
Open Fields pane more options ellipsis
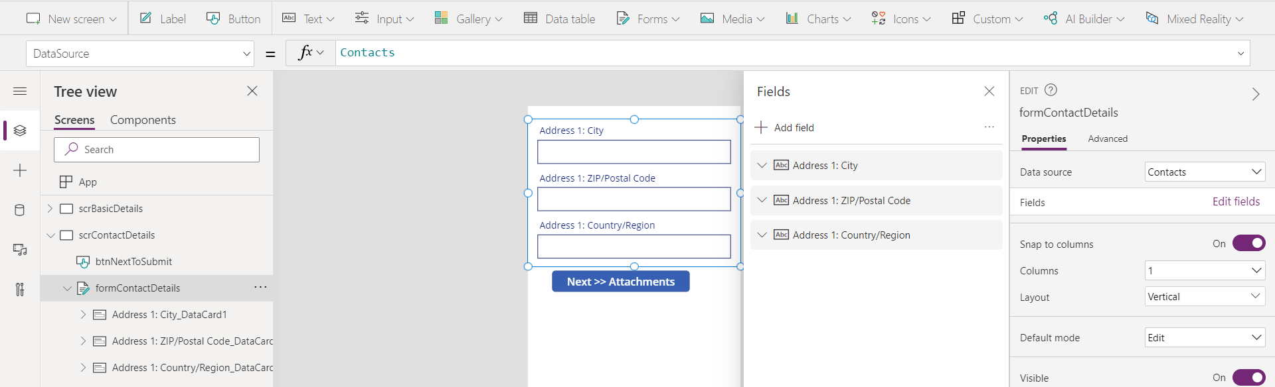coord(989,127)
